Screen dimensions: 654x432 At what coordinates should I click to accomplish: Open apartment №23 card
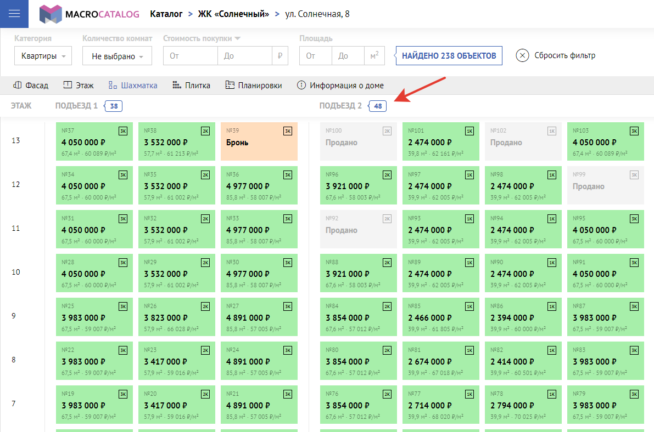(177, 361)
